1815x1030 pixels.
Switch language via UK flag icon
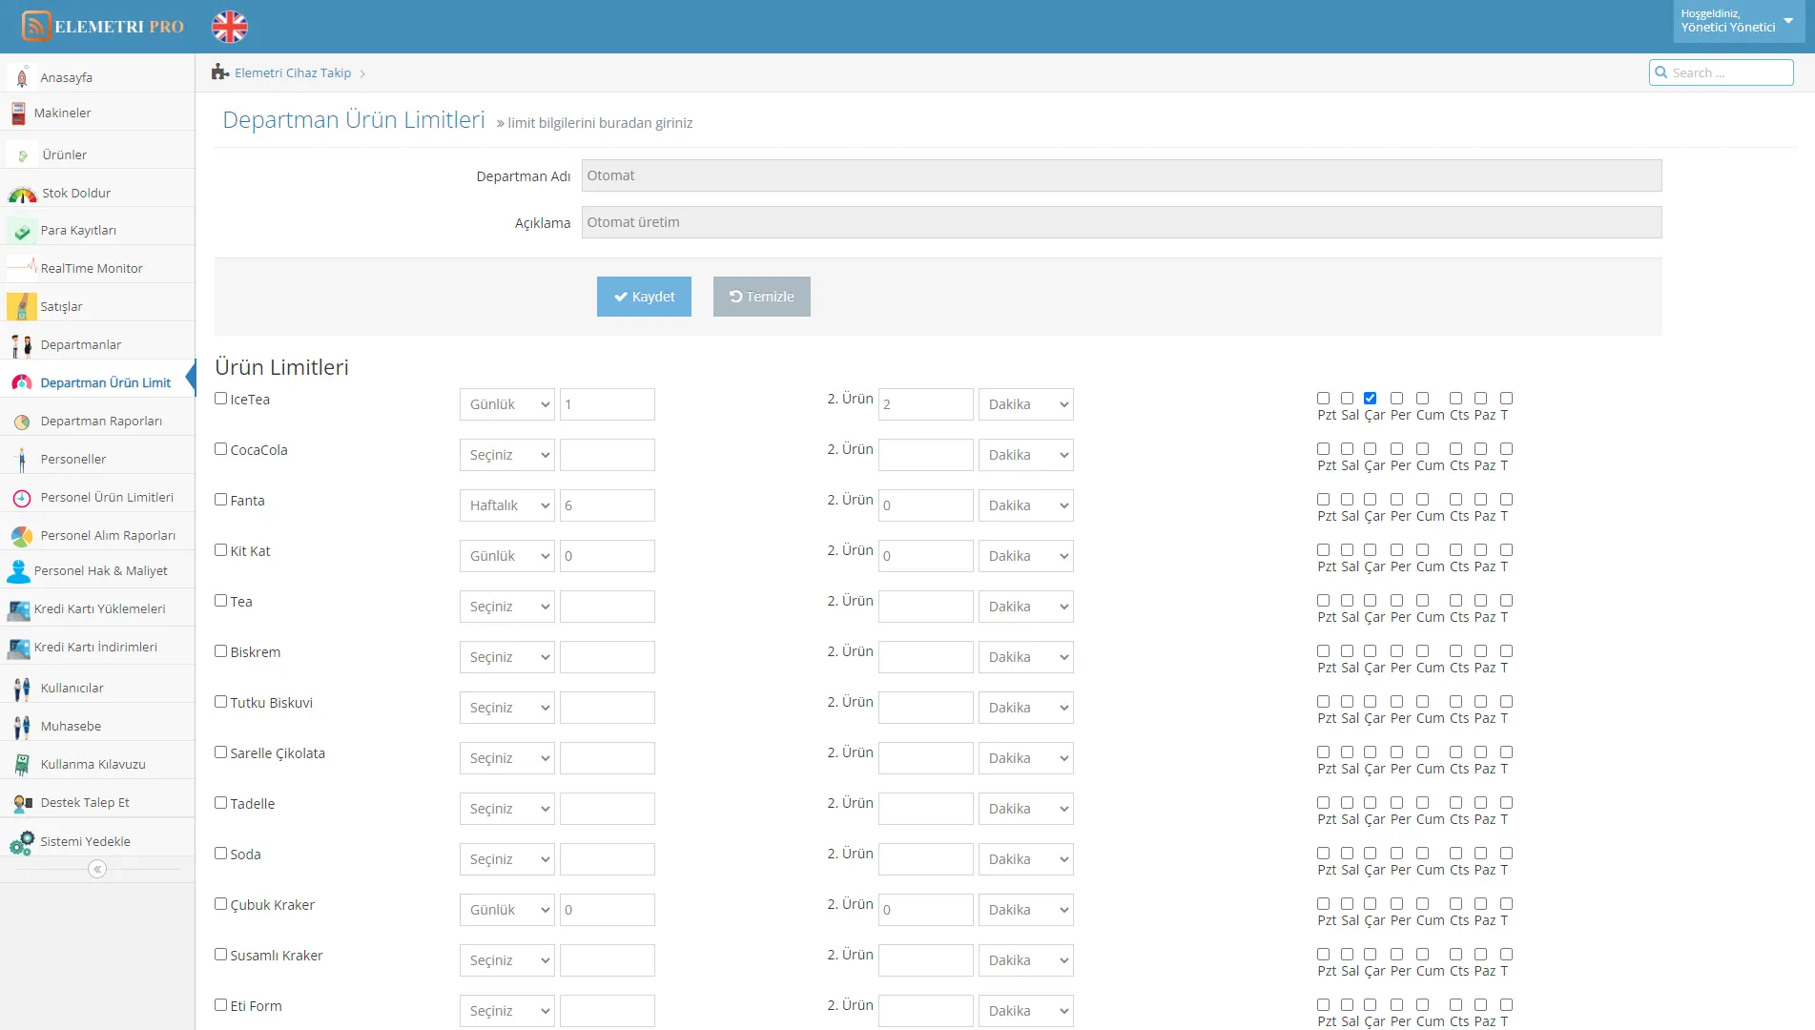pyautogui.click(x=230, y=27)
